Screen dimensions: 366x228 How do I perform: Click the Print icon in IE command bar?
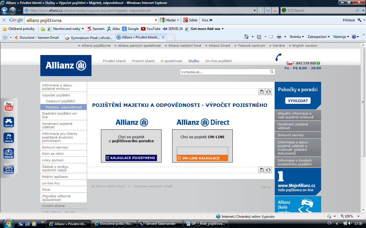pos(279,37)
